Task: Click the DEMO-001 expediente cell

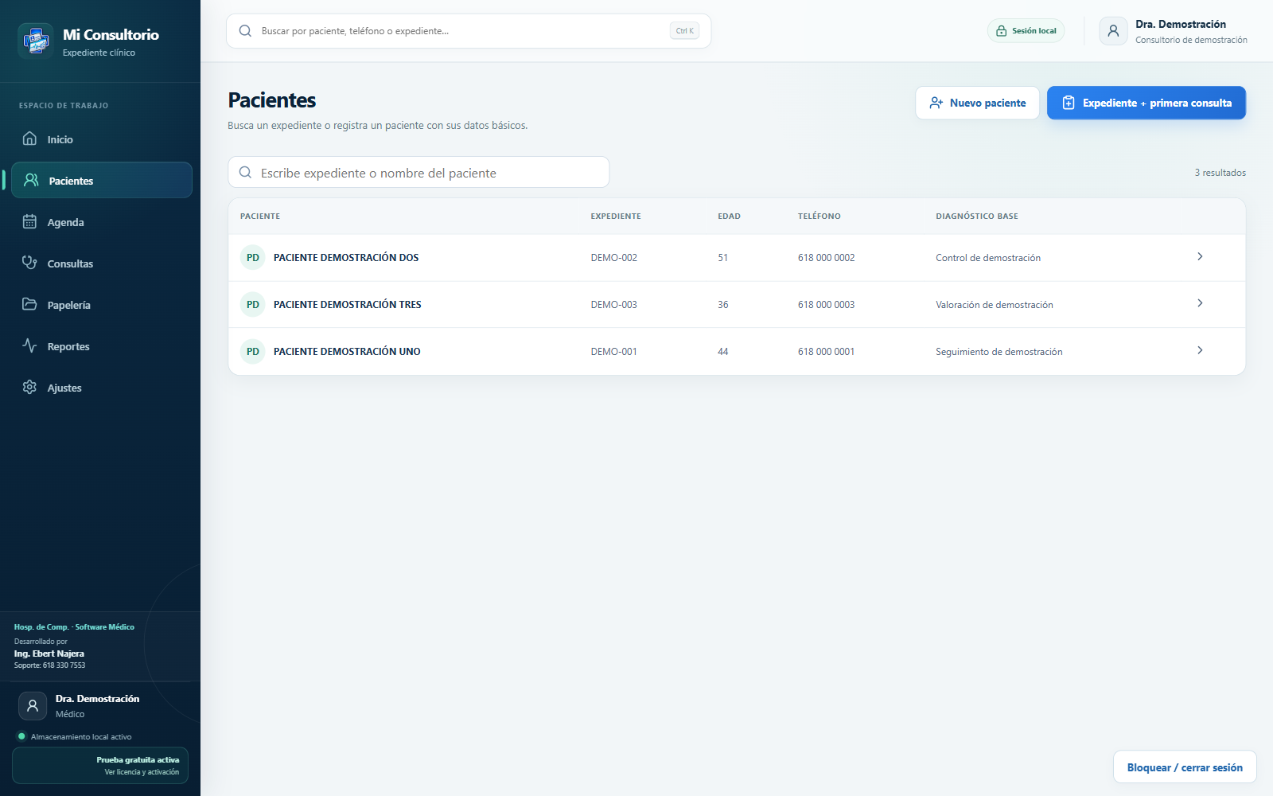Action: pos(614,352)
